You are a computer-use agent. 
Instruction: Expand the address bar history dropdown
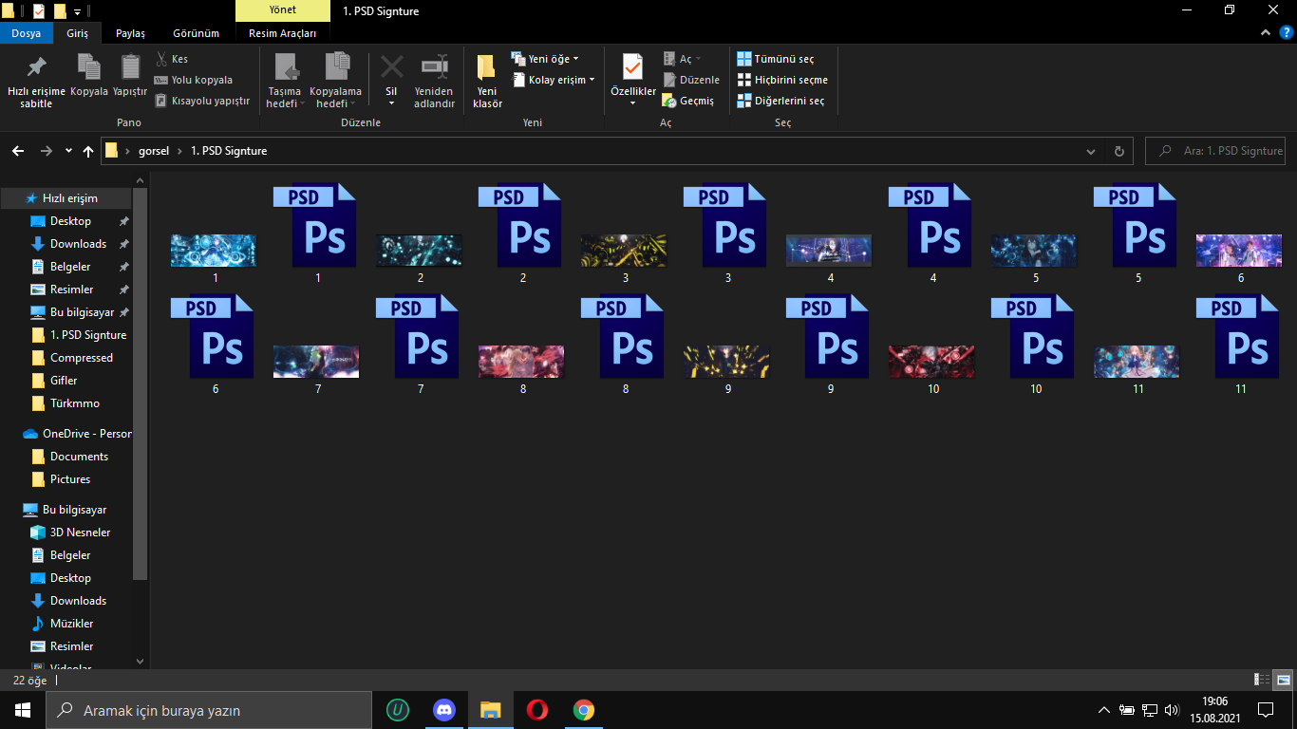1091,151
